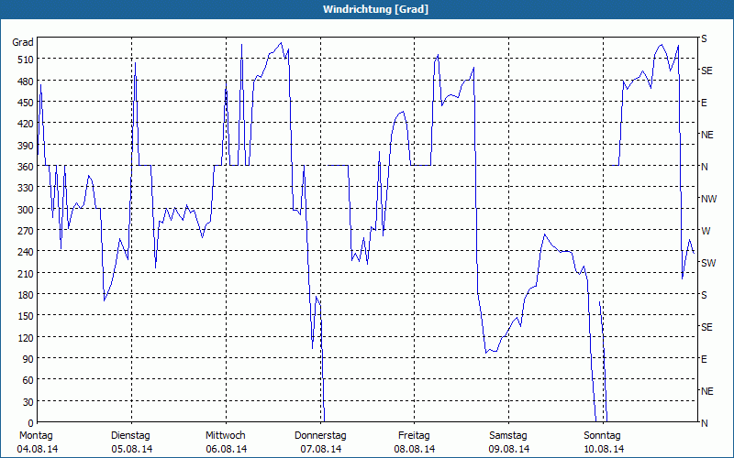Select the date label 04.08.14

click(38, 449)
